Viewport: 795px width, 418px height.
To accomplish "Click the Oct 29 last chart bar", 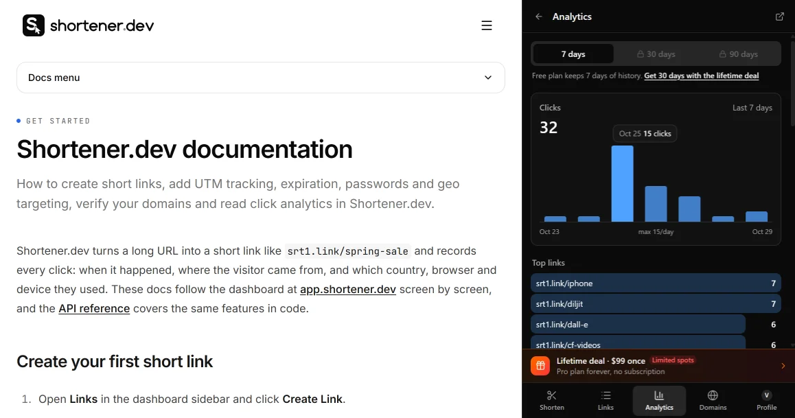I will coord(757,217).
